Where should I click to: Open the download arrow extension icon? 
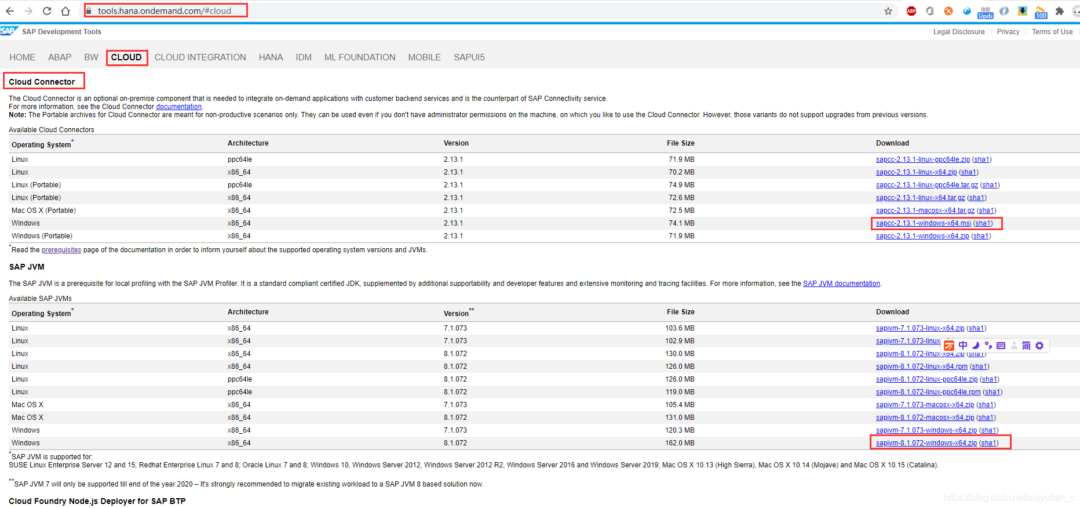[1023, 11]
